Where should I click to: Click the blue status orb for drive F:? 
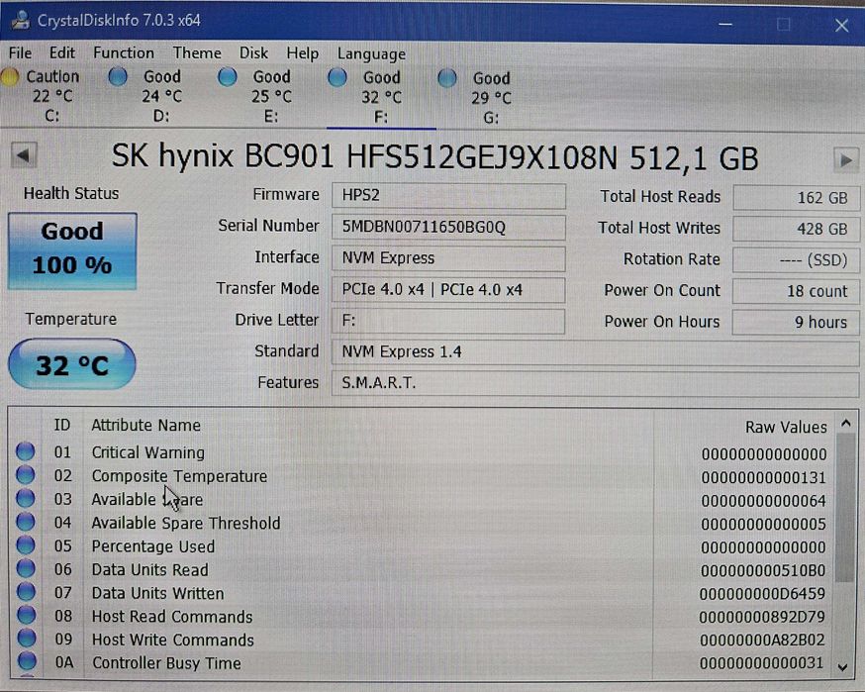[x=337, y=77]
